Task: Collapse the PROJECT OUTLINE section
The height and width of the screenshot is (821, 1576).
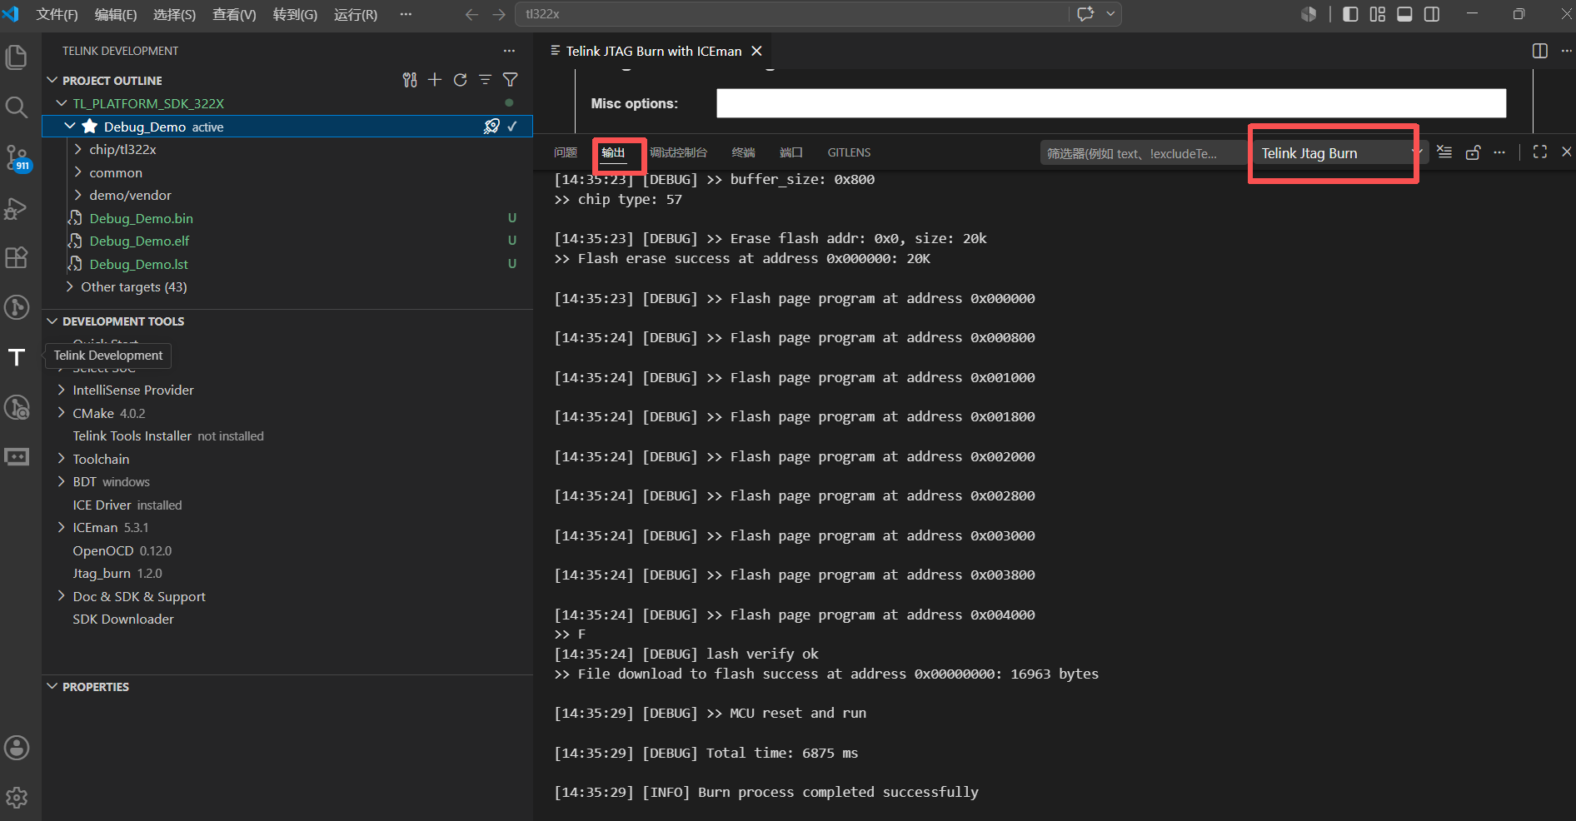Action: (52, 80)
